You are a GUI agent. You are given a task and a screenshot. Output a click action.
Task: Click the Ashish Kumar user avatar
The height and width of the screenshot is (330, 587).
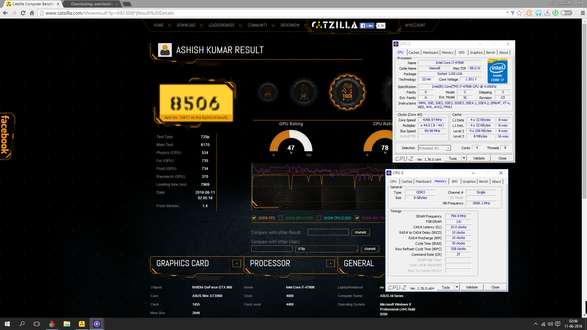[x=165, y=50]
